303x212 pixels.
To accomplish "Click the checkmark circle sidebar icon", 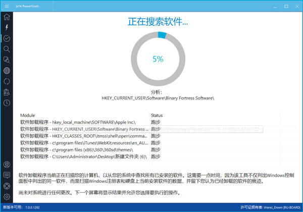I will [7, 38].
